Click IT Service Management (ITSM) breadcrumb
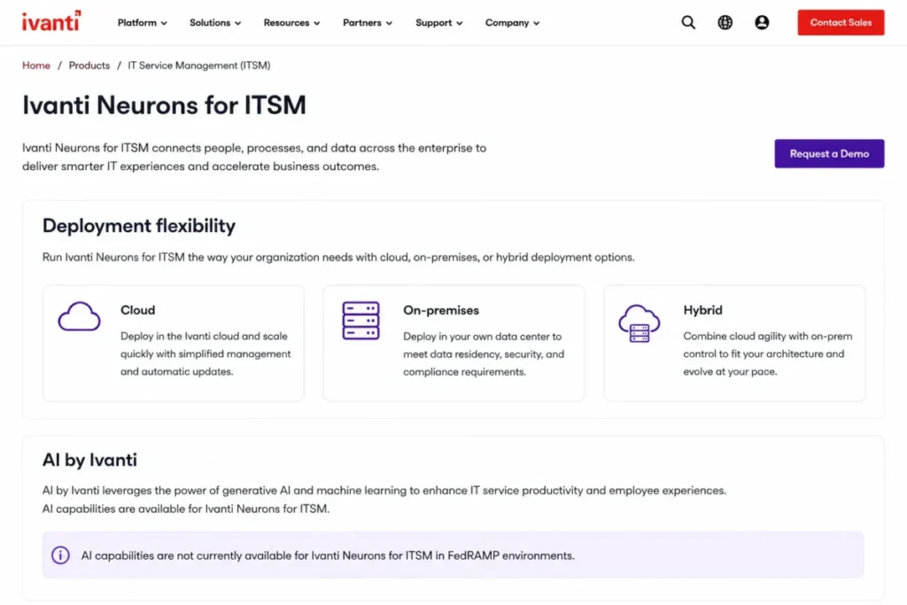Image resolution: width=907 pixels, height=605 pixels. tap(199, 66)
